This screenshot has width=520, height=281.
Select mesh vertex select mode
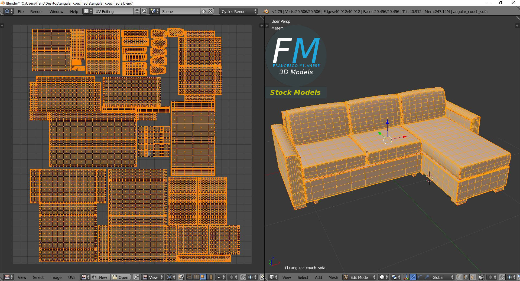(x=459, y=277)
